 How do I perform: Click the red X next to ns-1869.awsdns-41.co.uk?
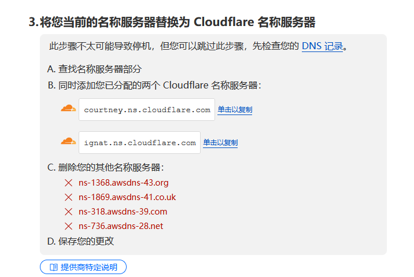(68, 197)
